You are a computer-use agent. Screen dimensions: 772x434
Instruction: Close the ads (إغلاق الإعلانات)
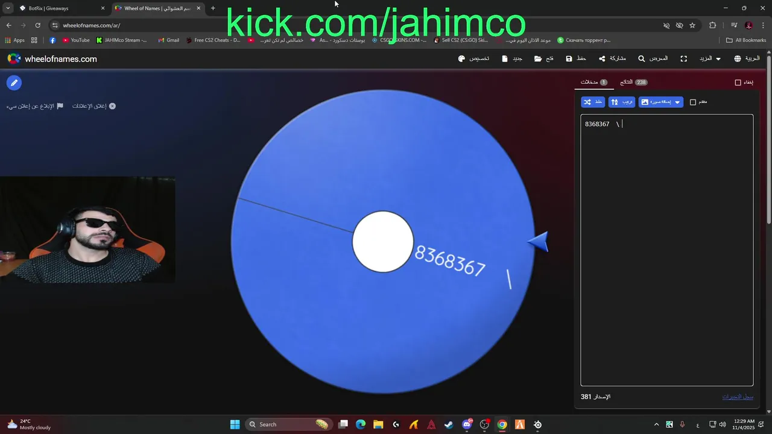94,106
